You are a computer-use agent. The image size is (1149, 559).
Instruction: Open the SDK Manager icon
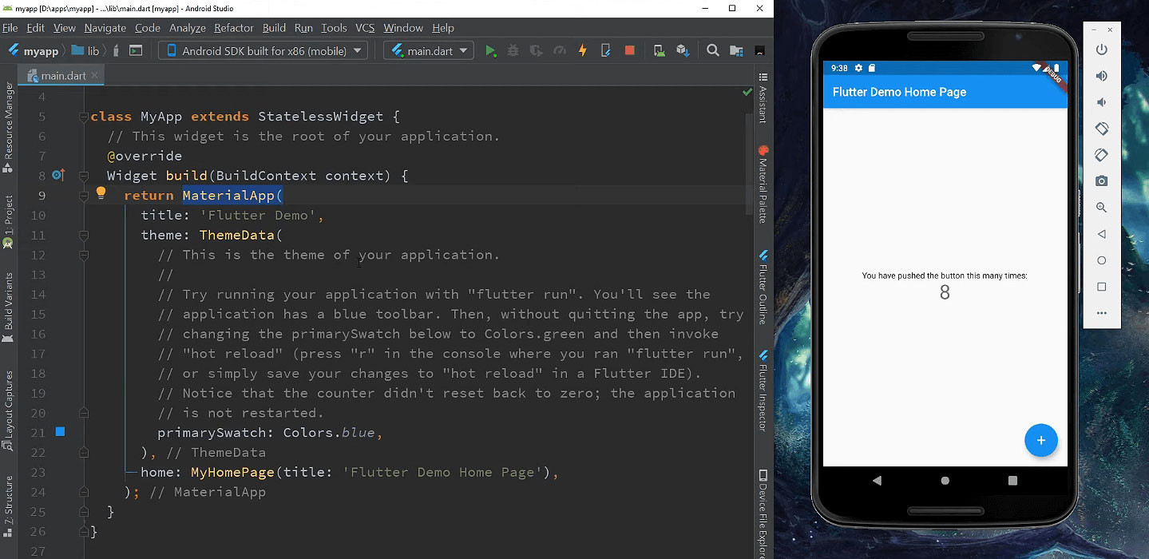point(682,50)
